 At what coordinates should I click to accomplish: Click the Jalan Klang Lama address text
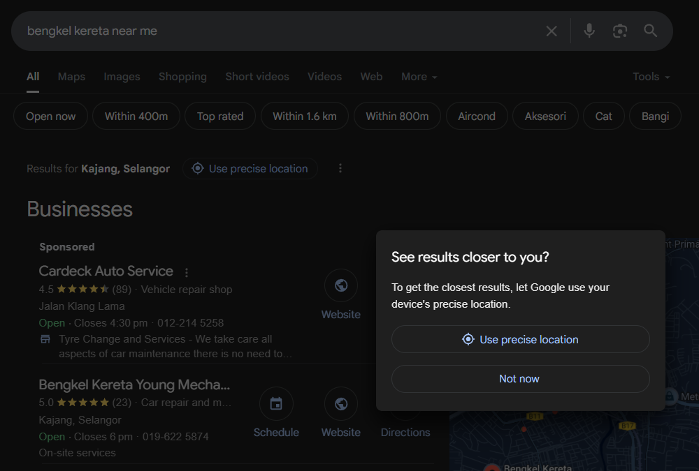(82, 306)
